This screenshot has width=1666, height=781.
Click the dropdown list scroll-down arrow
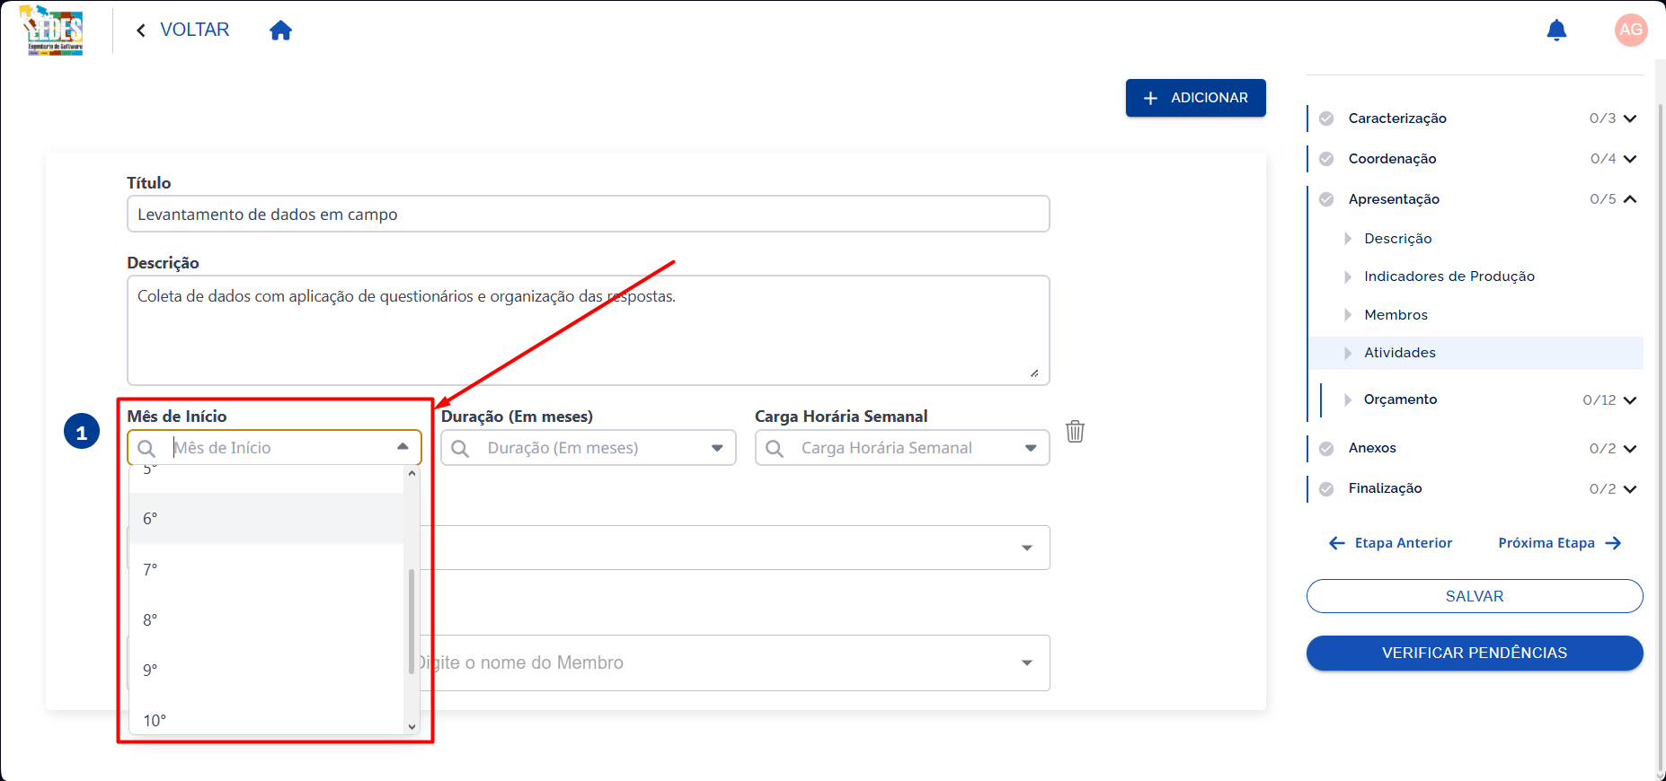[x=412, y=727]
